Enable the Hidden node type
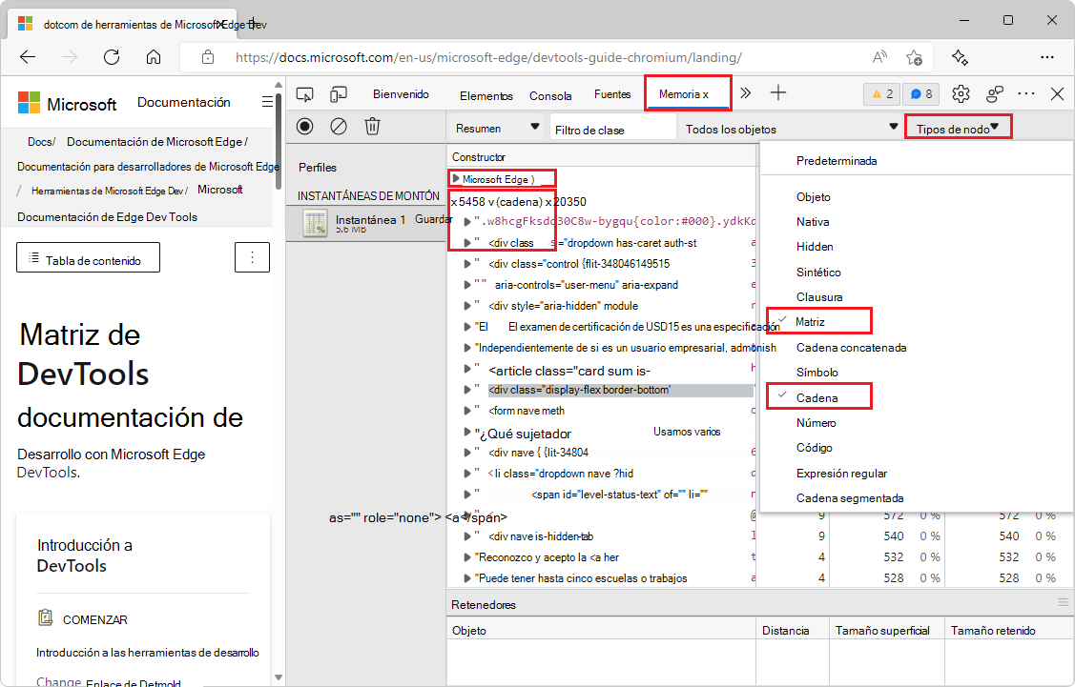The height and width of the screenshot is (687, 1075). pos(815,247)
